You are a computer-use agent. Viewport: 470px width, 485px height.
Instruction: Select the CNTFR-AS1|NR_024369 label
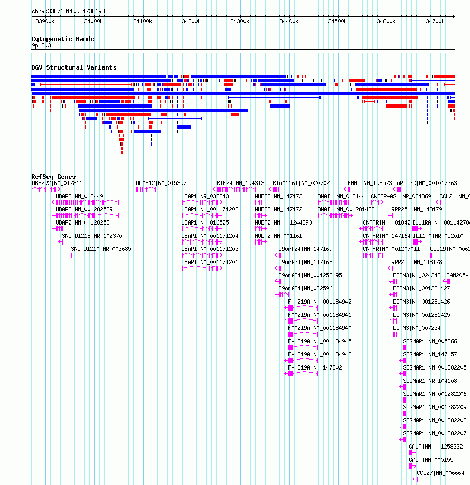point(401,197)
